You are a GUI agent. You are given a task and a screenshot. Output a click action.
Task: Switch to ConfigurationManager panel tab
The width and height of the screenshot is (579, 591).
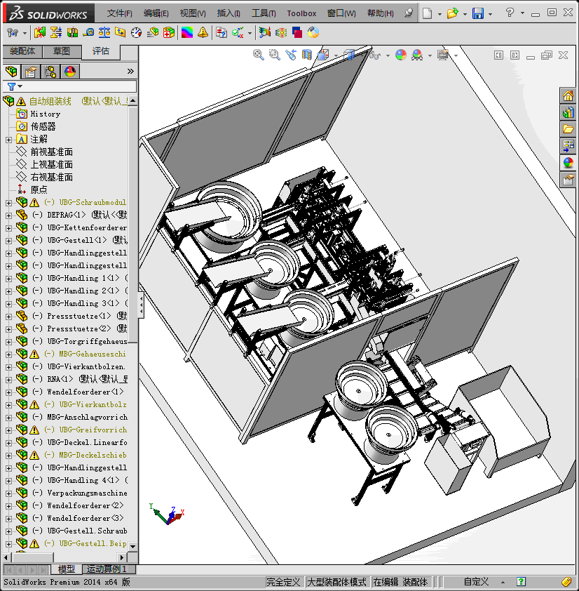(50, 71)
